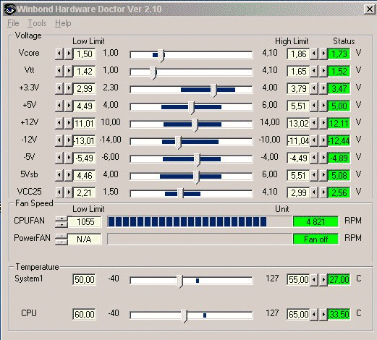Increase +5V low limit with right arrow
The height and width of the screenshot is (340, 377).
[x=69, y=106]
